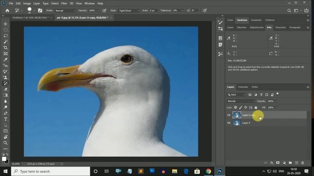
Task: Delete layer trash icon
Action: click(x=303, y=163)
